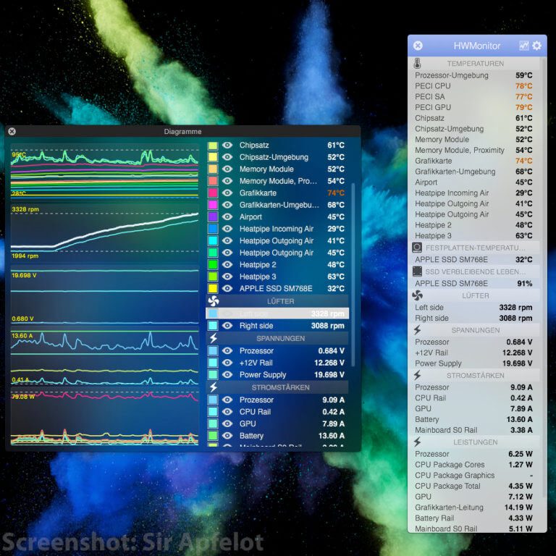Click temperature graph in Diagramme

(x=104, y=171)
